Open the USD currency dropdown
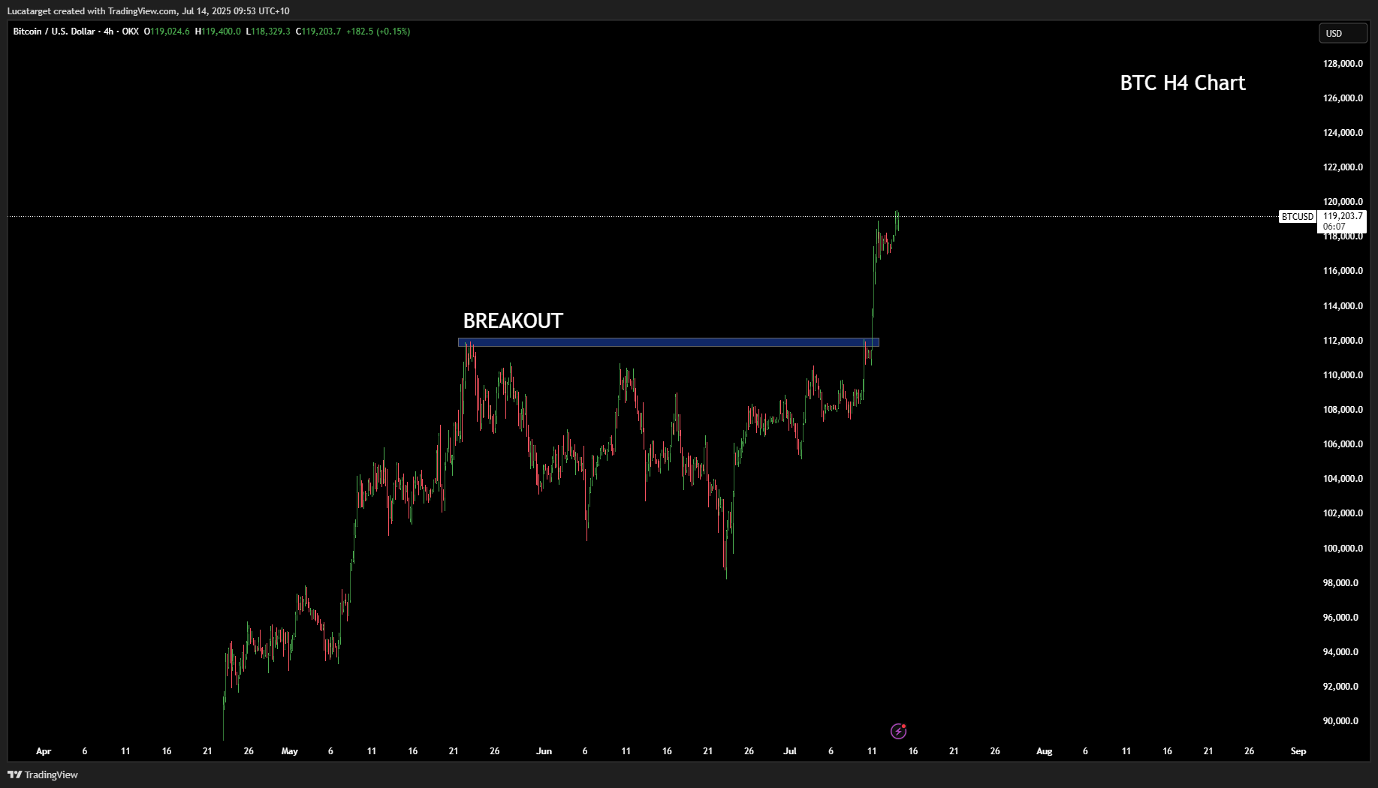The height and width of the screenshot is (788, 1378). pos(1343,33)
